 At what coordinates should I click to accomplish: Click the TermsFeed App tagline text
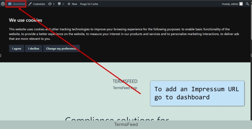[x=125, y=88]
